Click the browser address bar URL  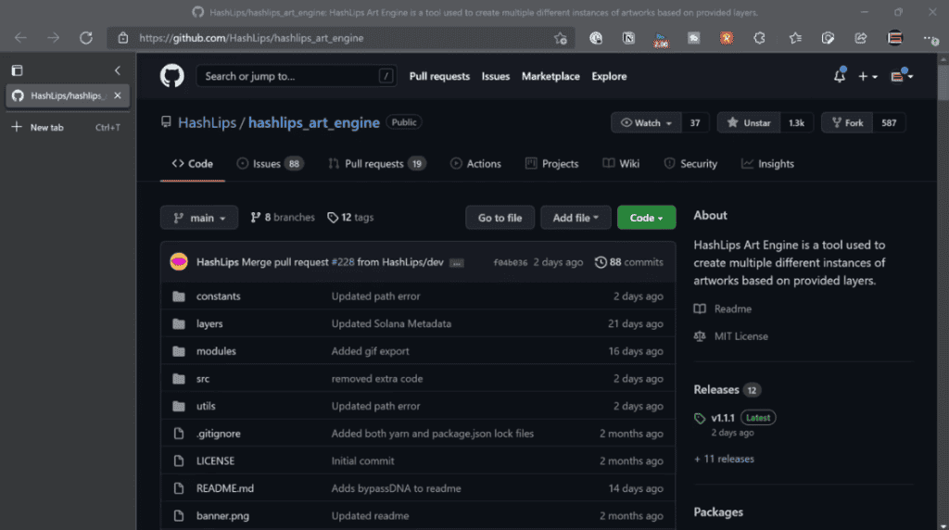pos(251,38)
